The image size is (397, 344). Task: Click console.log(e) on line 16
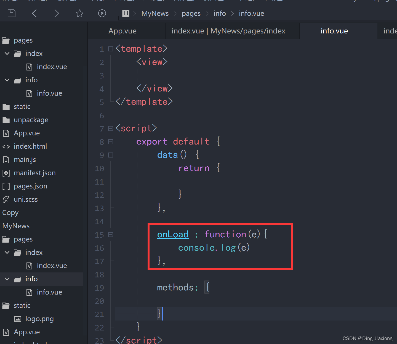pyautogui.click(x=214, y=248)
